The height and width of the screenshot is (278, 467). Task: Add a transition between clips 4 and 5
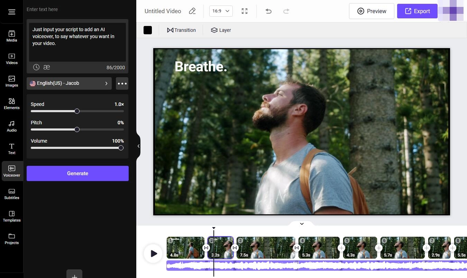[341, 248]
